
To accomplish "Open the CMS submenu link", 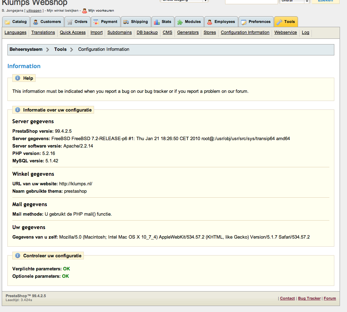I will pyautogui.click(x=168, y=32).
